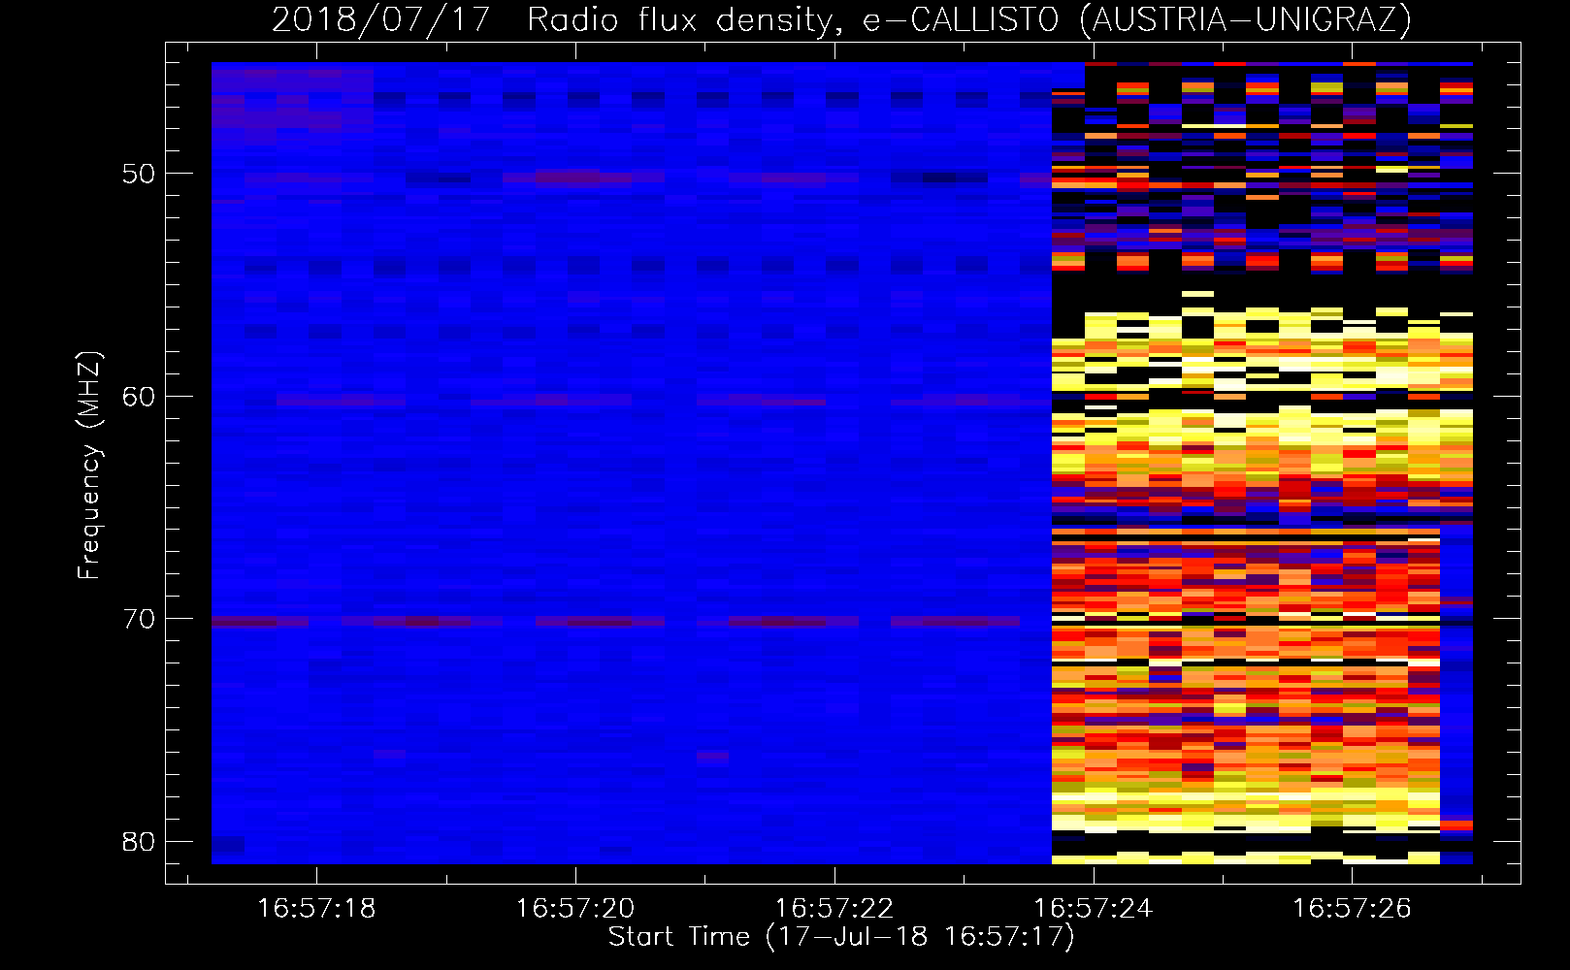Click the 16:57:24 time tick label
Viewport: 1570px width, 970px height.
point(1094,908)
